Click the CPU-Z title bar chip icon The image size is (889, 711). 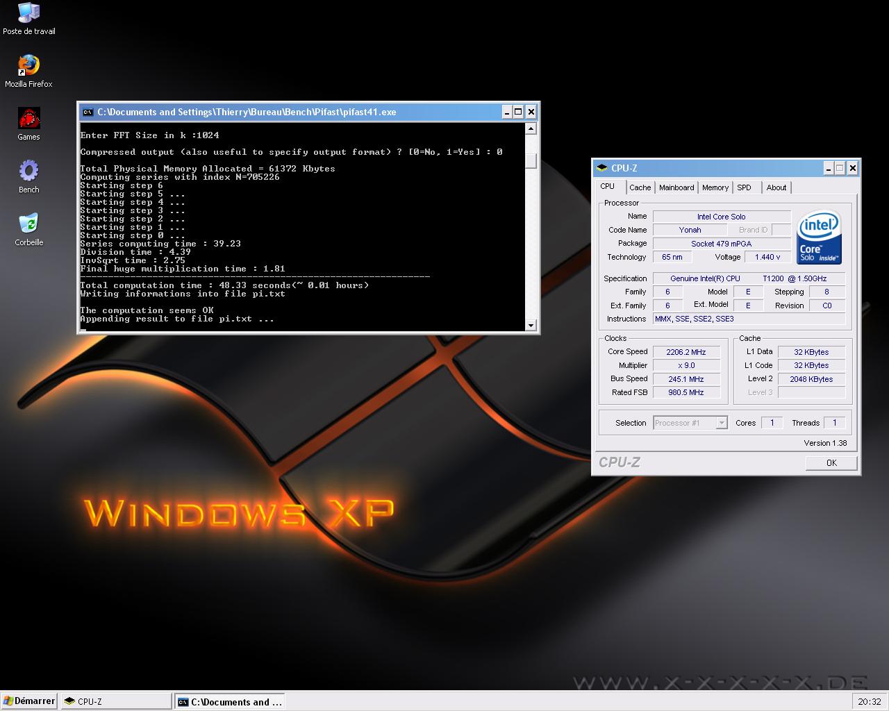[x=602, y=168]
